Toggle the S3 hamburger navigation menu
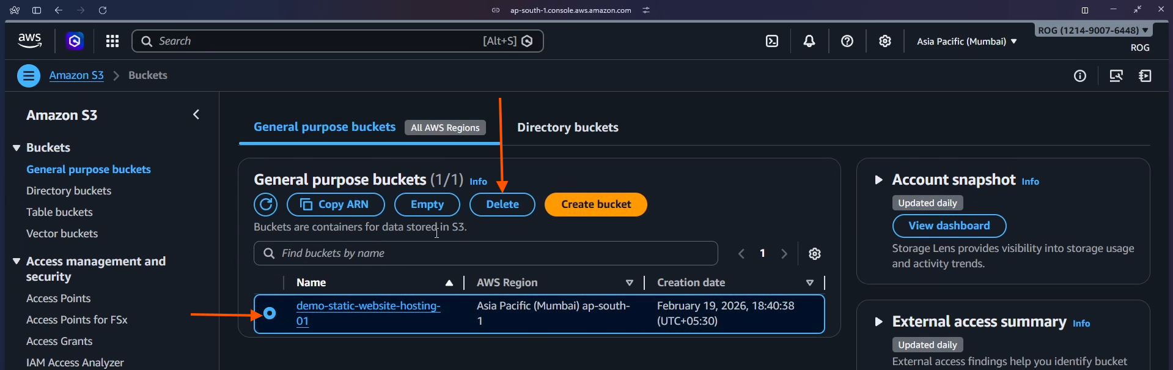 (28, 76)
